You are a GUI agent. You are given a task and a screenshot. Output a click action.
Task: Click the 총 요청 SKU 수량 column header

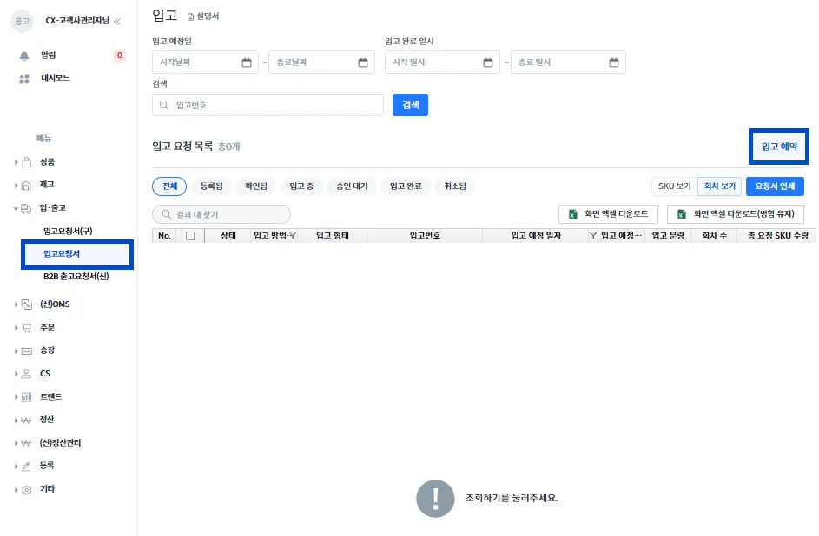(x=777, y=236)
